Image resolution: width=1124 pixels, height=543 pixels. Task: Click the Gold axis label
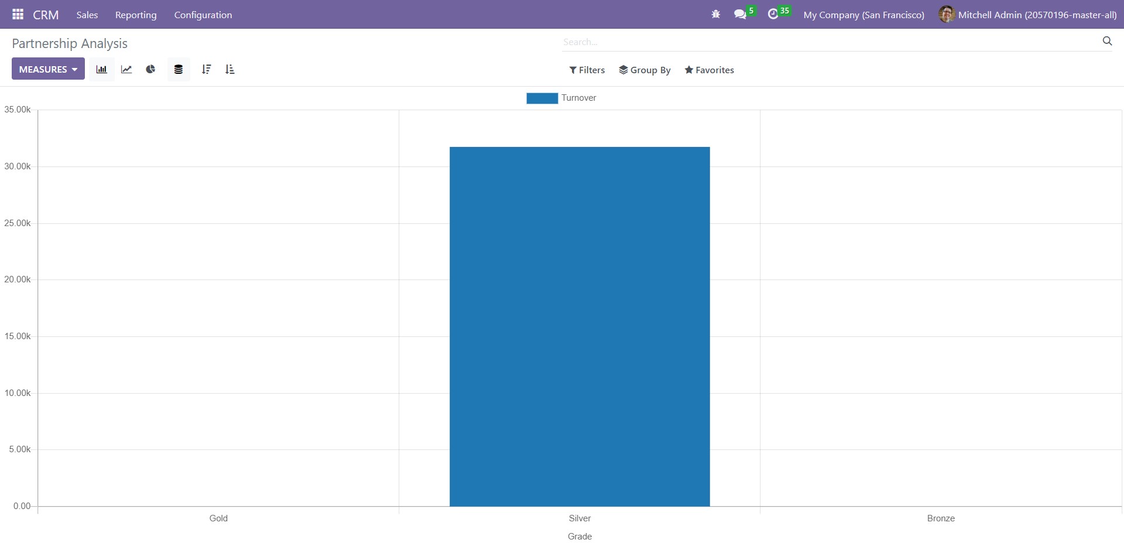218,518
